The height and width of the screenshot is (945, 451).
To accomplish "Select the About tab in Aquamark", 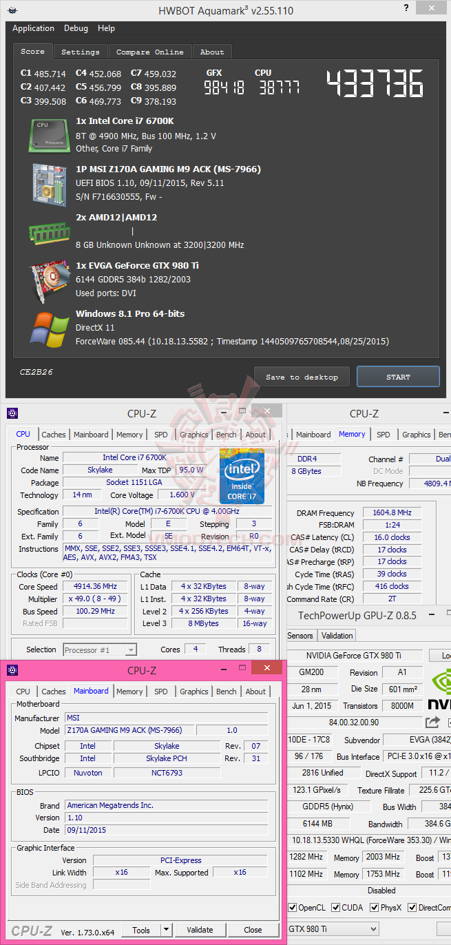I will pyautogui.click(x=212, y=52).
